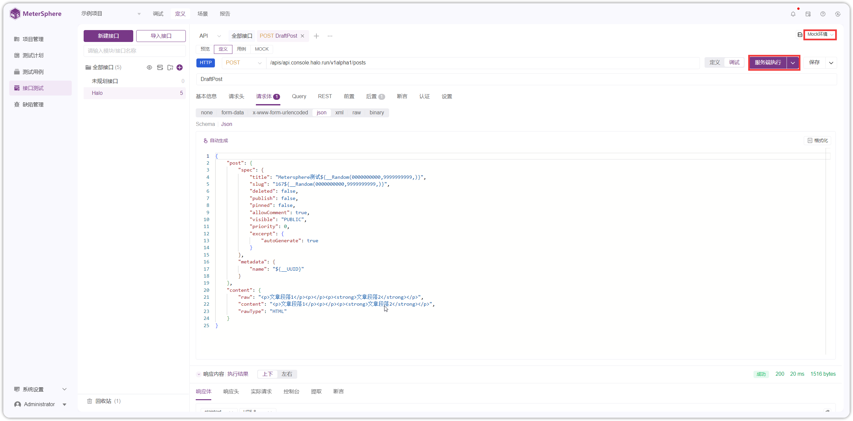Image resolution: width=853 pixels, height=421 pixels.
Task: Open the 回收站 recycle bin
Action: [x=104, y=401]
